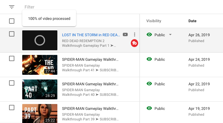Open the processing thumbnail of Red Dead video
This screenshot has height=123, width=223.
(40, 40)
